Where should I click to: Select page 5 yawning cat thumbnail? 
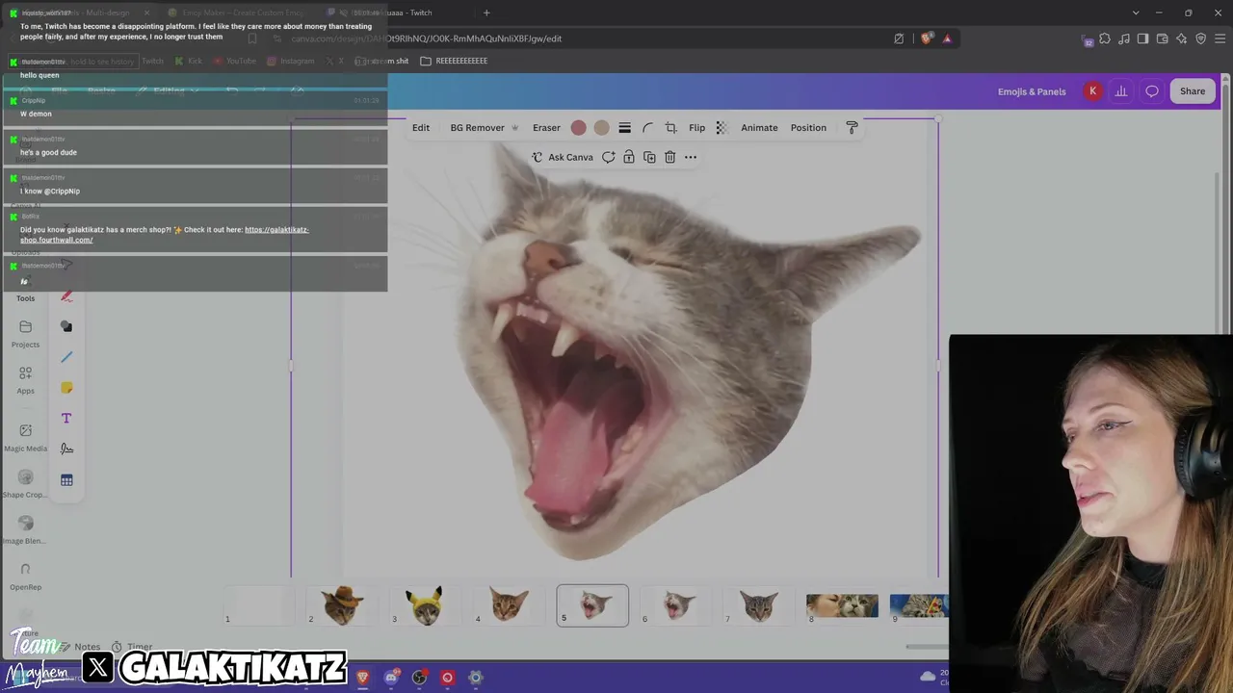tap(592, 605)
